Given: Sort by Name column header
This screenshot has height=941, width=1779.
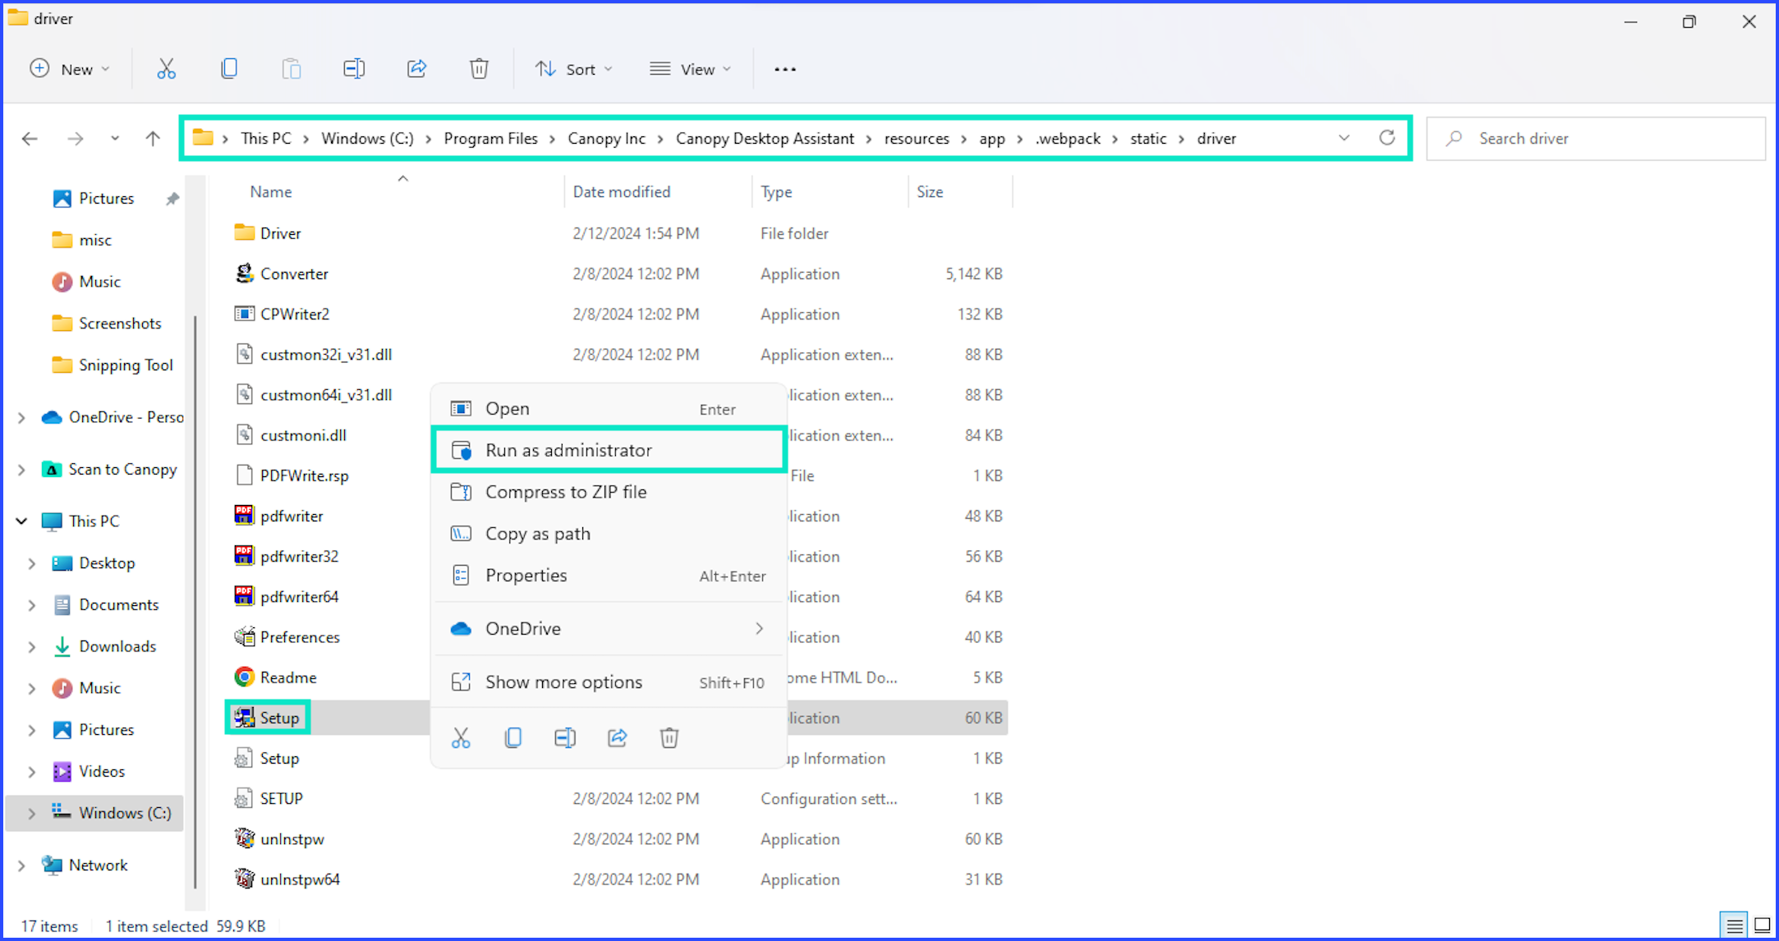Looking at the screenshot, I should coord(271,192).
